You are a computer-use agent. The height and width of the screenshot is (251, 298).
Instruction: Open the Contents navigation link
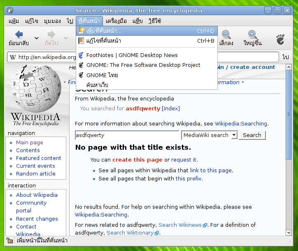28,151
